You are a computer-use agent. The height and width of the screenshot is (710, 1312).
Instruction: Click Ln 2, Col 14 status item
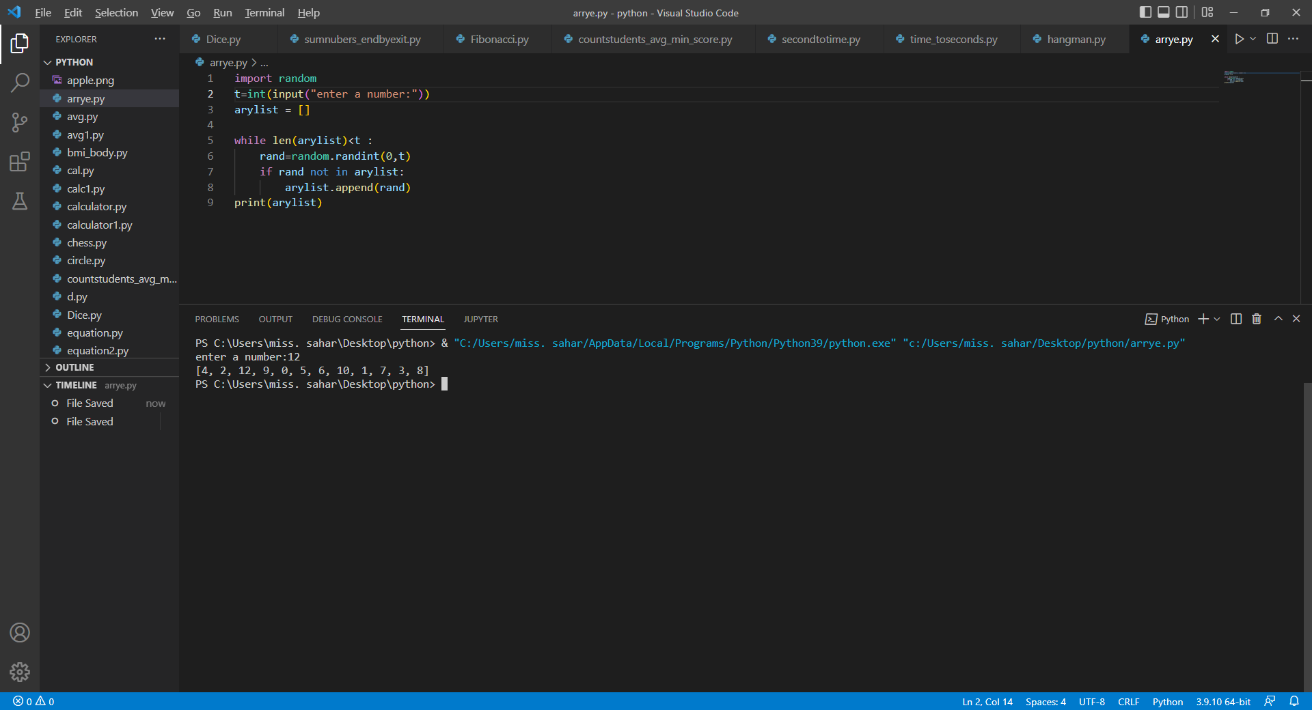point(987,701)
